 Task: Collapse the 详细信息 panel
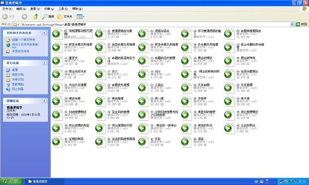[44, 100]
